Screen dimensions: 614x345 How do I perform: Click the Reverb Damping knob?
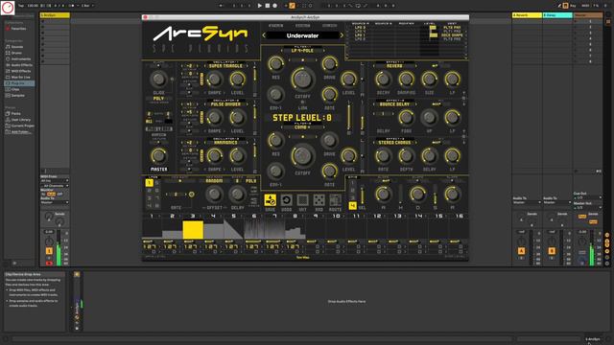click(406, 79)
